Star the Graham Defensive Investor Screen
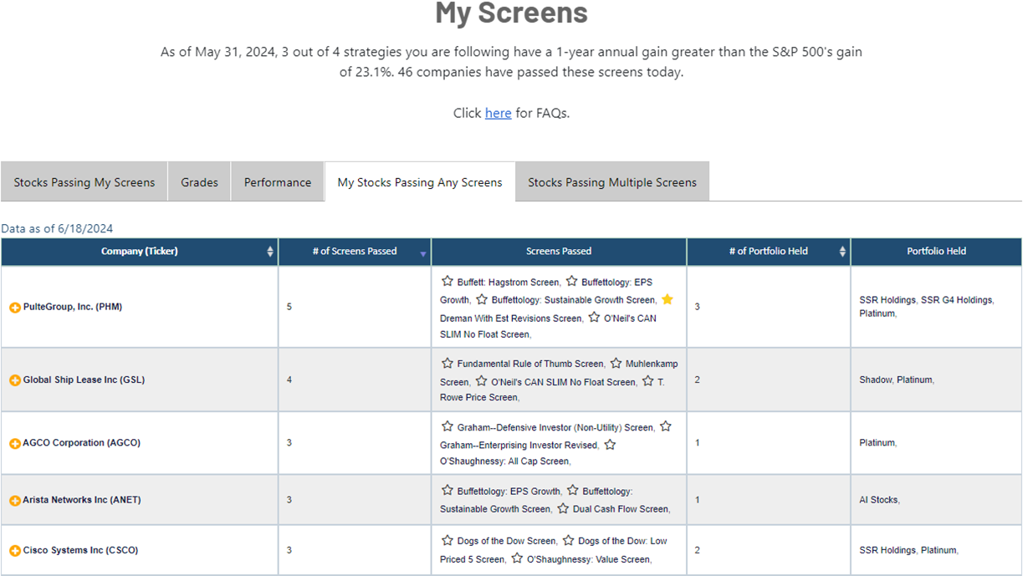 [x=448, y=426]
